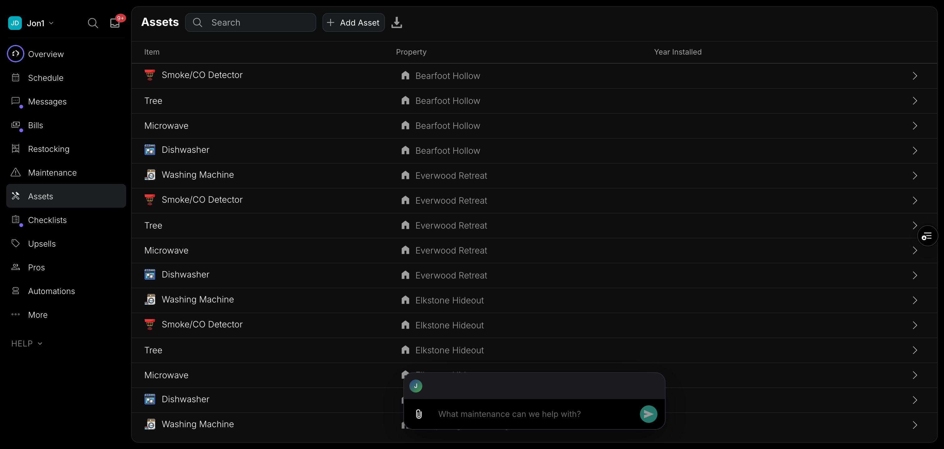Open the Maintenance warning icon
Screen dimensions: 944x449
coord(15,172)
